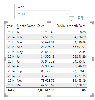Open the filter icon on the table visual
95x100 pixels.
coord(72,18)
